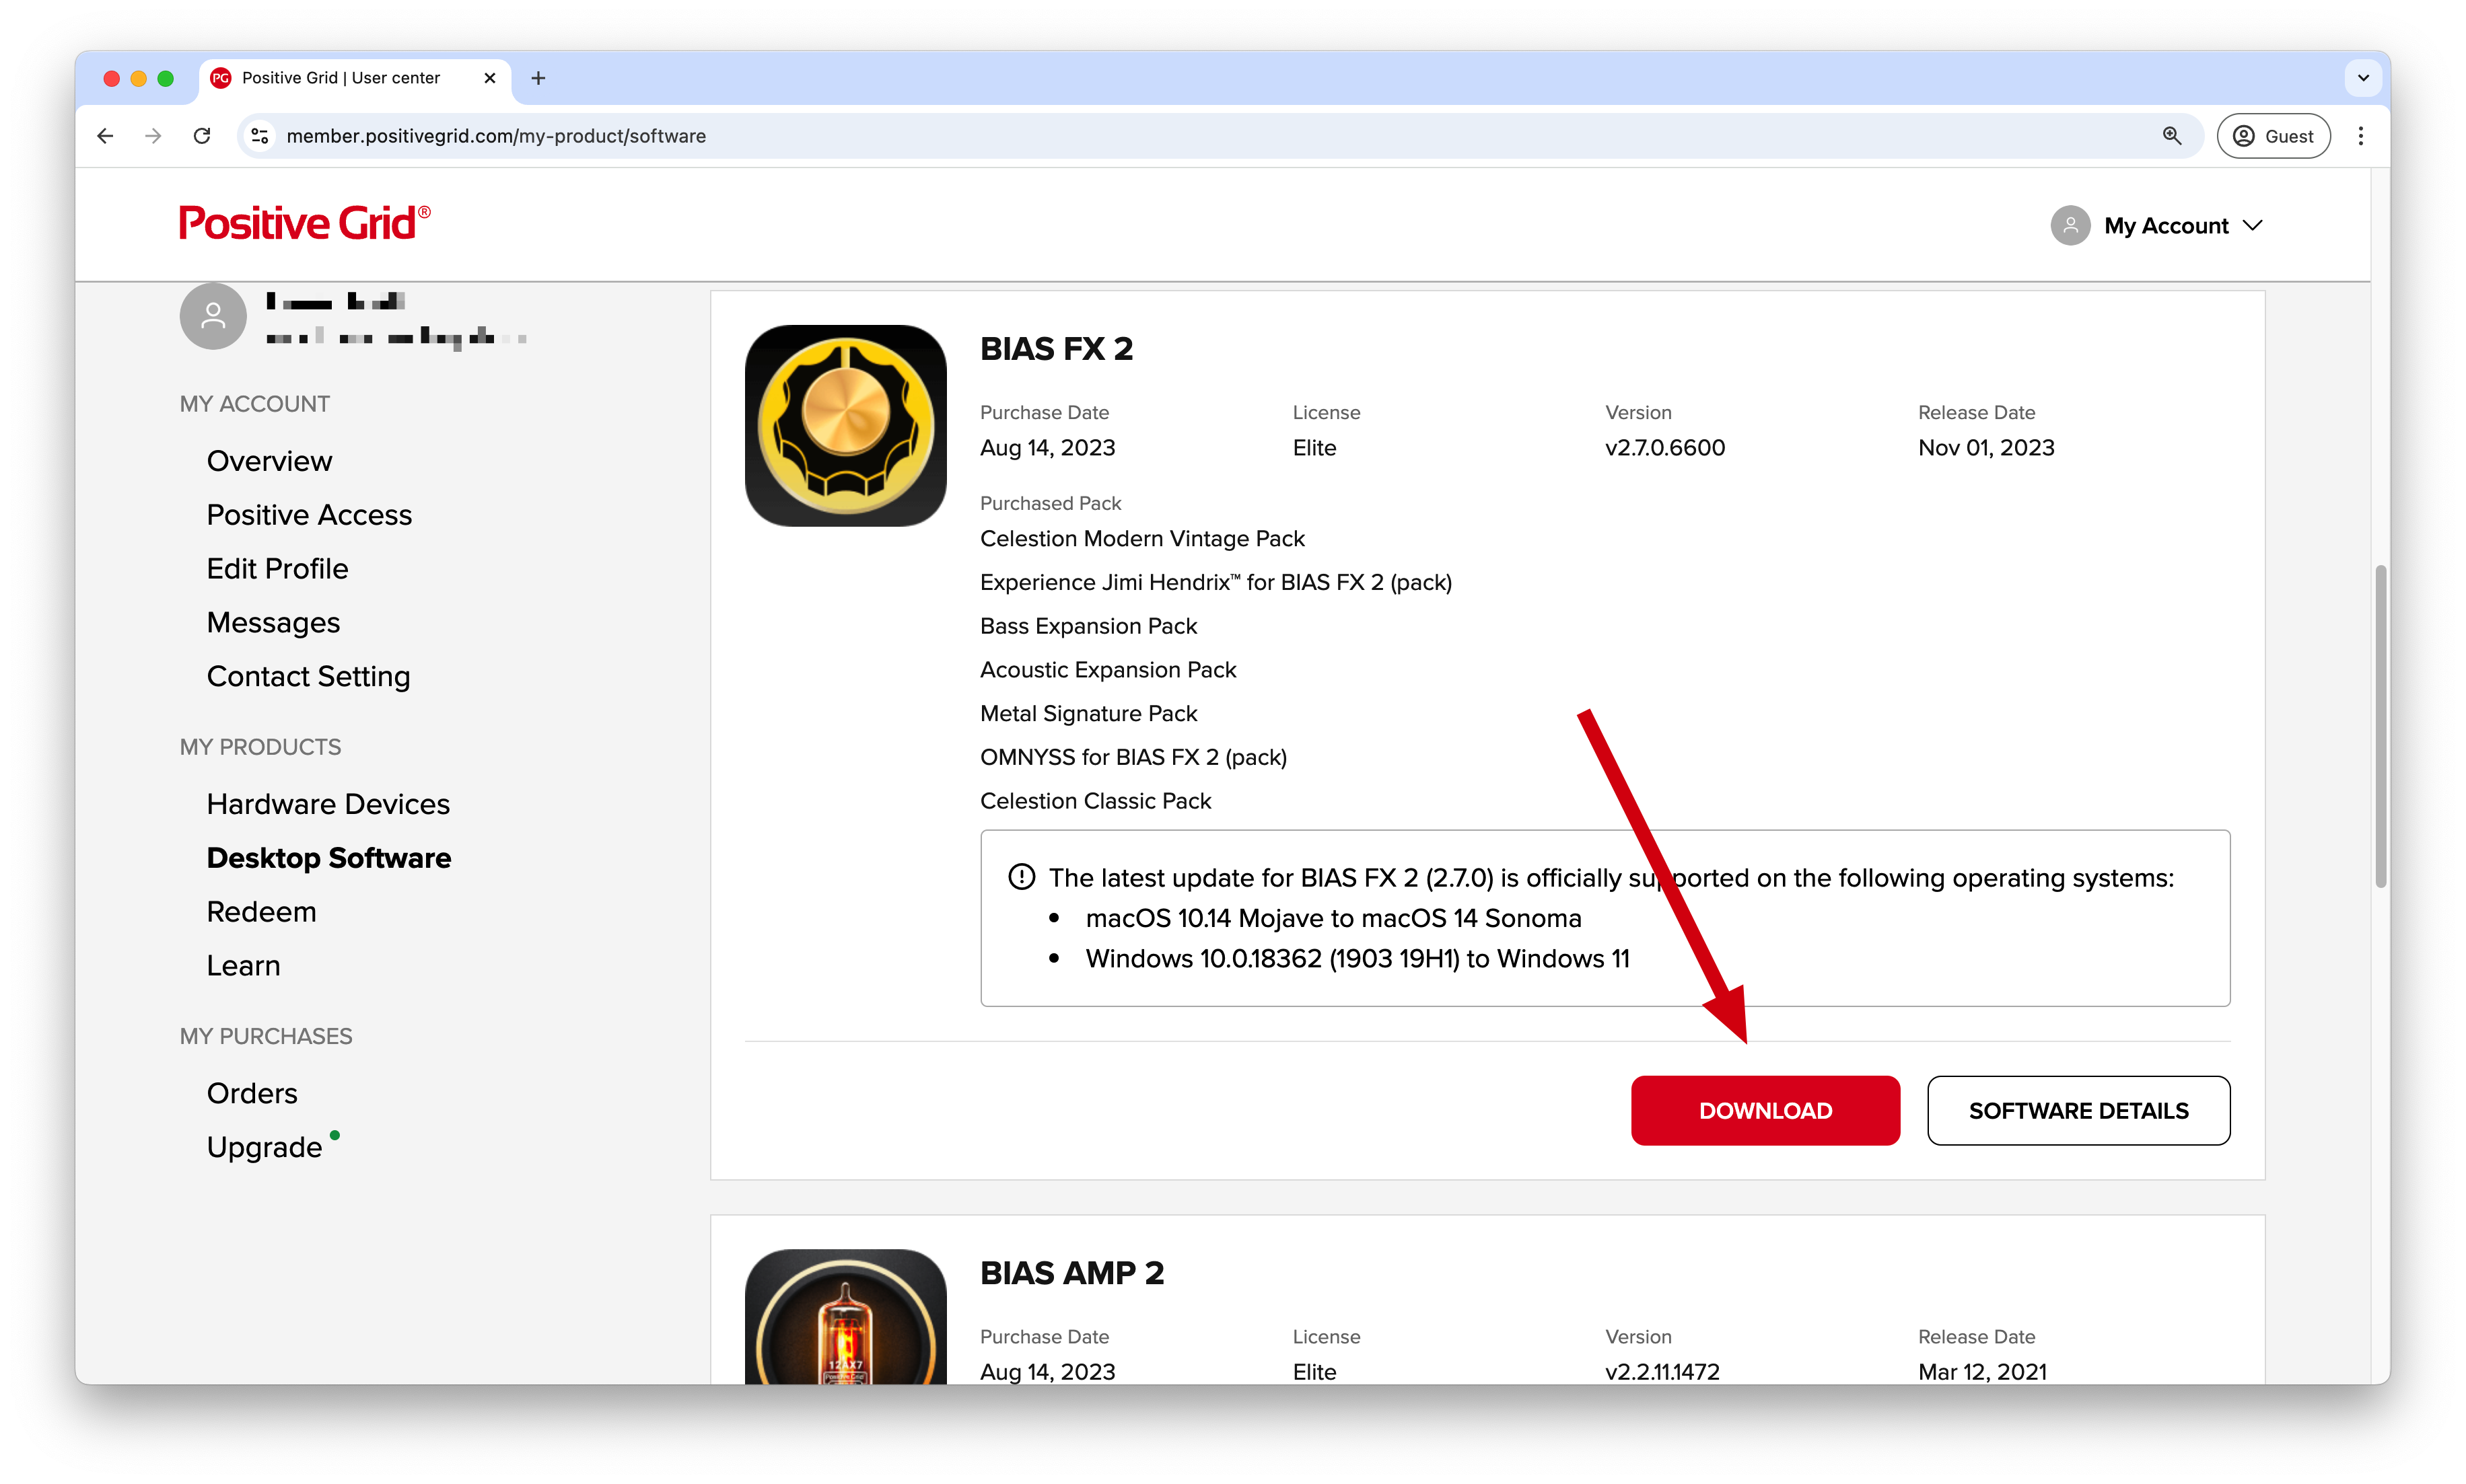Open Positive Access in the sidebar
The height and width of the screenshot is (1484, 2466).
coord(309,515)
